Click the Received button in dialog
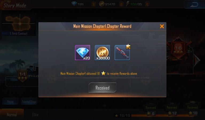Screen dimensions: 205x120 [x=102, y=88]
